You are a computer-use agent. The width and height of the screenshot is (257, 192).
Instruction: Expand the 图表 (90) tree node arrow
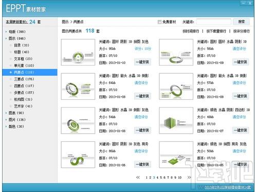point(6,113)
